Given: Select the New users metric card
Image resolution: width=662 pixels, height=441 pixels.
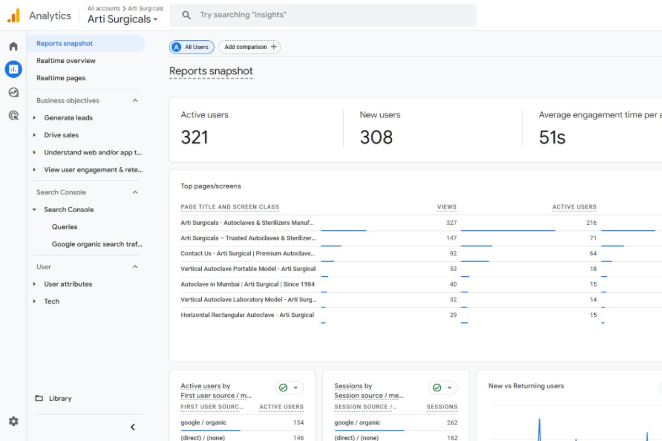Looking at the screenshot, I should [433, 130].
